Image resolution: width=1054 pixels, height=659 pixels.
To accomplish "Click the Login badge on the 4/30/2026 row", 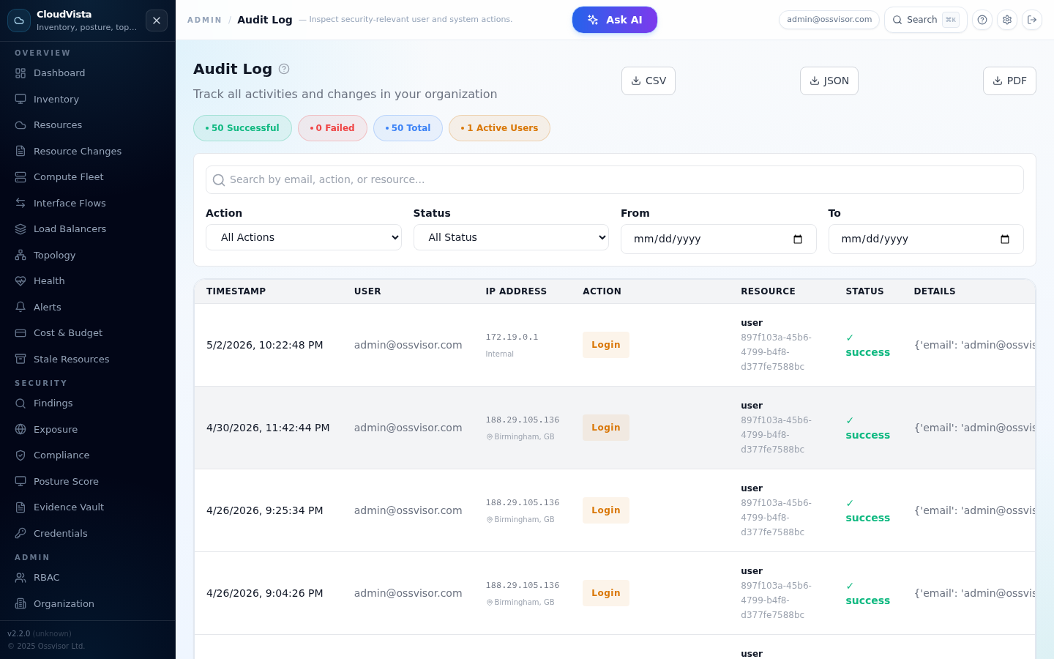I will pos(606,428).
